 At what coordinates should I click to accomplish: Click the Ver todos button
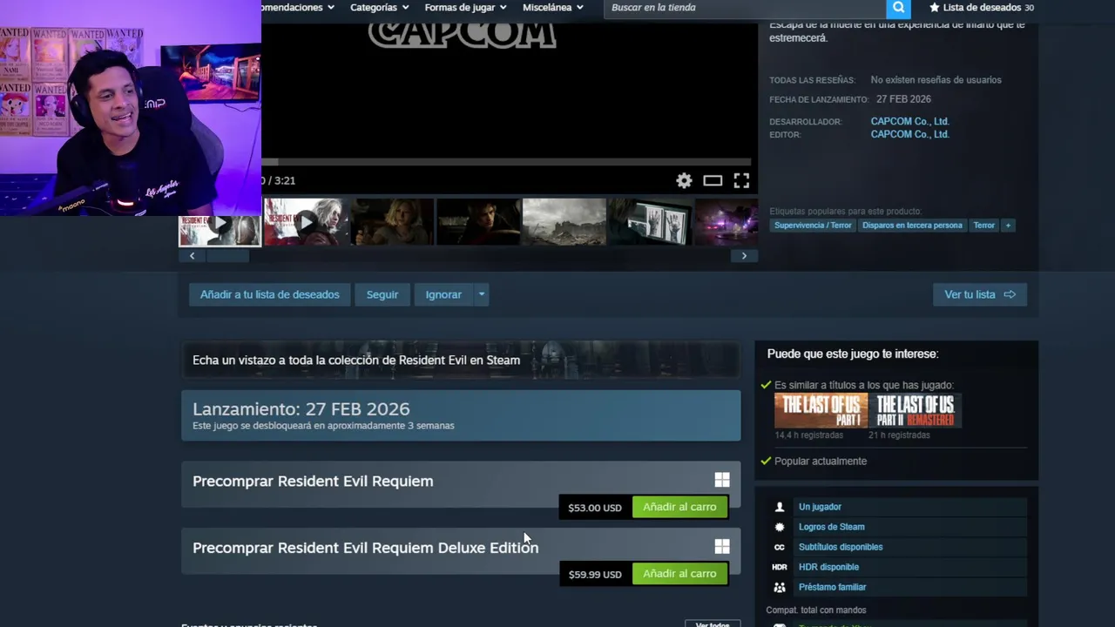point(713,624)
